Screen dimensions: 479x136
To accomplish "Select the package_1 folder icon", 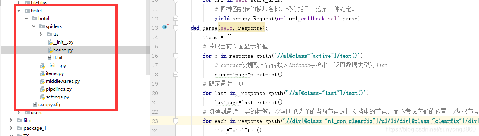I will (x=19, y=128).
